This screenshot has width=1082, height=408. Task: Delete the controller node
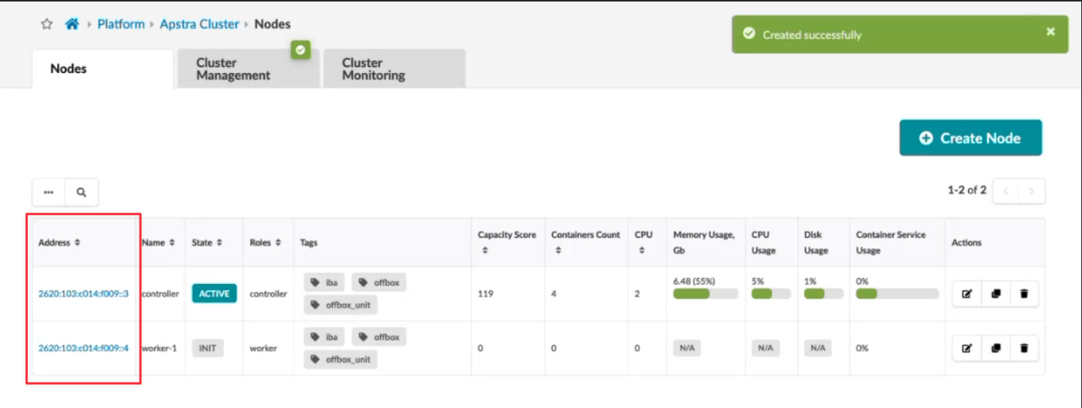click(x=1024, y=294)
